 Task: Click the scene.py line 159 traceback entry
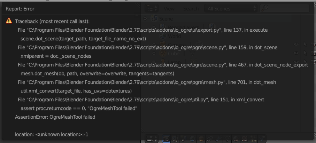pos(147,47)
